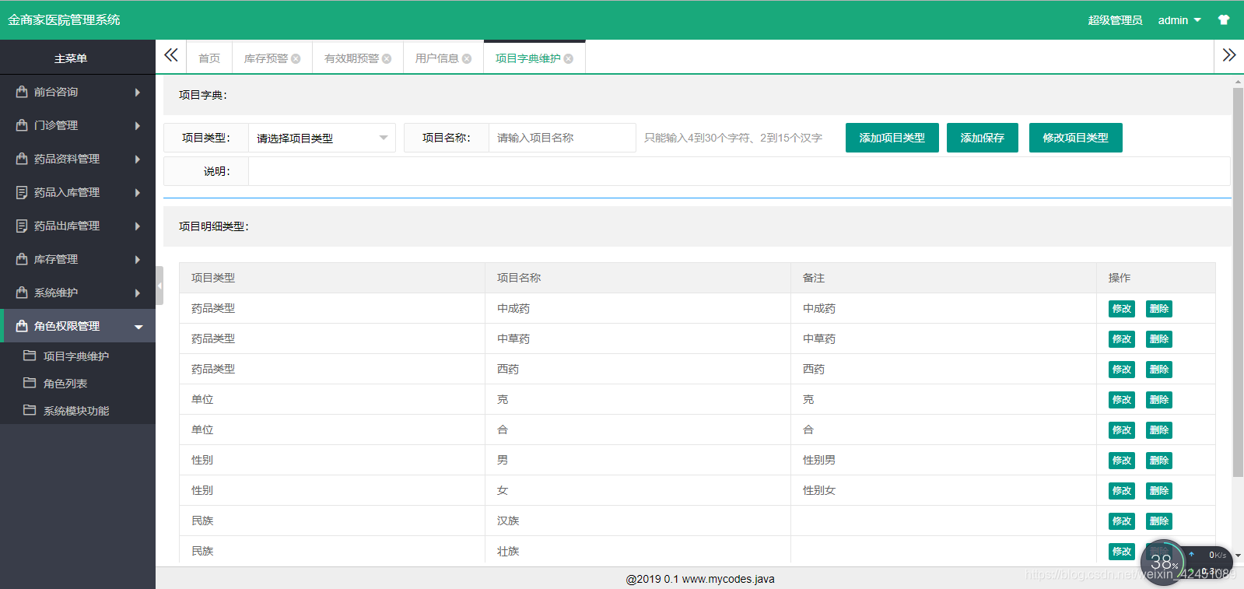The image size is (1244, 589).
Task: Click the 系统维护 bag icon
Action: coord(22,293)
